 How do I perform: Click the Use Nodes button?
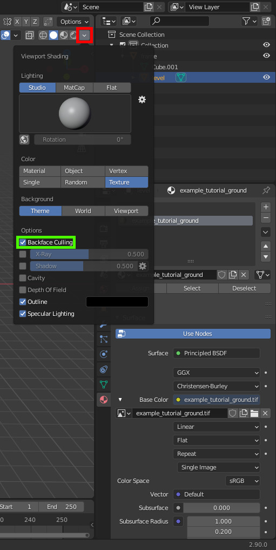coord(193,334)
